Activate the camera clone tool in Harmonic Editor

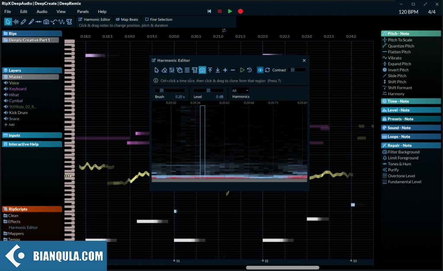coord(202,70)
